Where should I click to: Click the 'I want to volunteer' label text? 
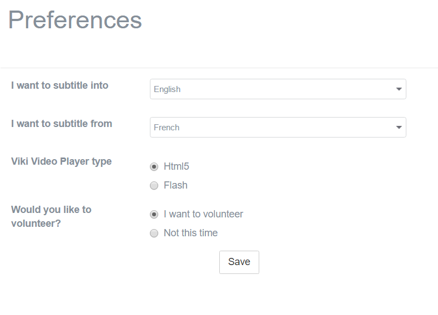click(x=203, y=214)
